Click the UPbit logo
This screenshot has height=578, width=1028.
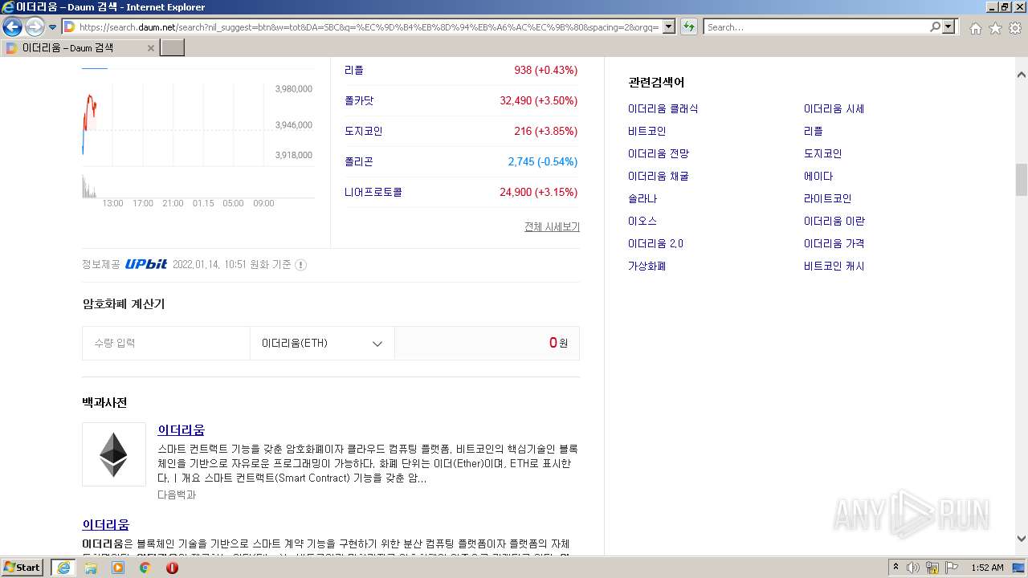[x=146, y=264]
